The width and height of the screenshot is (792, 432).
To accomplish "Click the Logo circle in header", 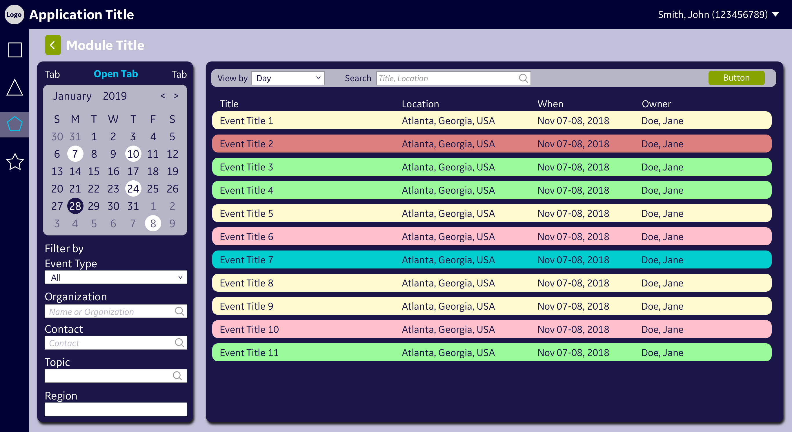I will [x=14, y=14].
